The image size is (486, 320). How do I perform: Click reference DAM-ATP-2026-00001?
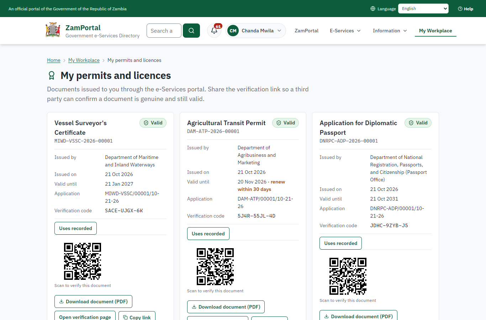coord(213,131)
